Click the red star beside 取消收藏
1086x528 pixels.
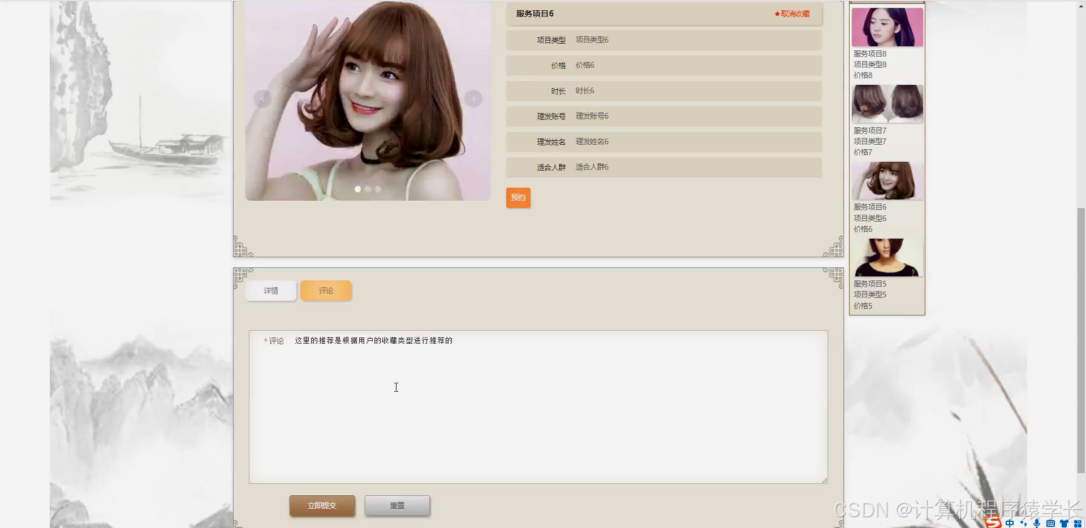[x=776, y=14]
